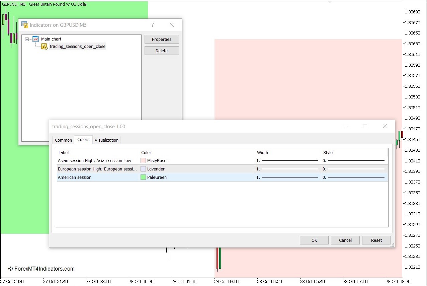Switch to the Common tab
The height and width of the screenshot is (286, 427).
[x=63, y=140]
